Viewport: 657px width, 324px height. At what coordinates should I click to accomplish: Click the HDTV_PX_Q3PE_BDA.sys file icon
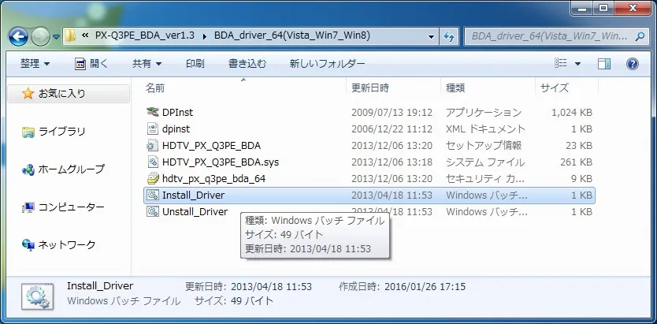pos(153,162)
